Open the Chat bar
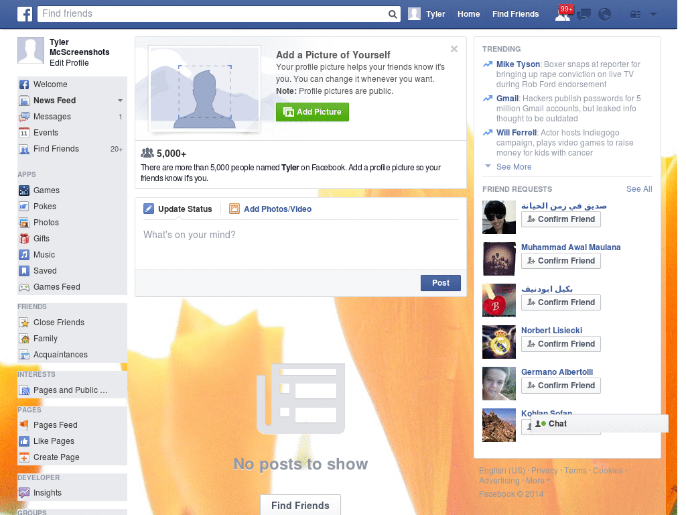686x515 pixels. pos(600,424)
